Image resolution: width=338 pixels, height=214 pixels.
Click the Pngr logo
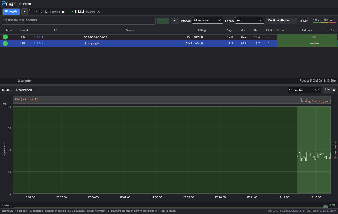pyautogui.click(x=9, y=4)
